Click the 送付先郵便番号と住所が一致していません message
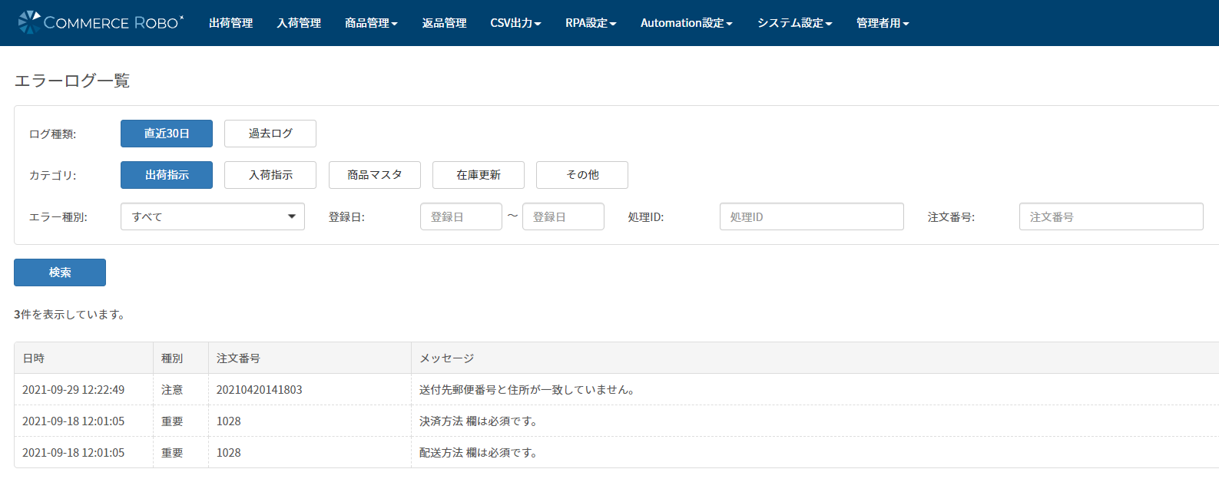This screenshot has width=1219, height=502. point(527,390)
